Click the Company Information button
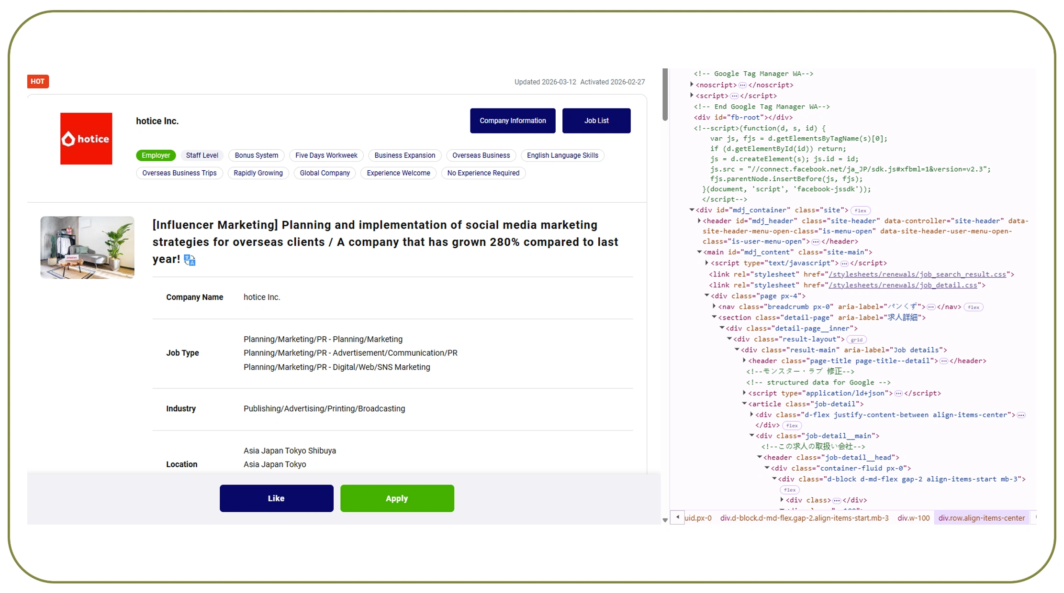Screen dimensions: 1064x593 click(512, 121)
